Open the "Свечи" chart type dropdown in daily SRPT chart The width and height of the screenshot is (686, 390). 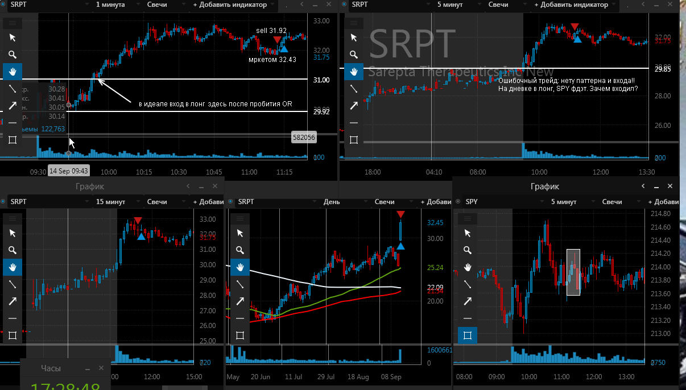click(x=393, y=202)
